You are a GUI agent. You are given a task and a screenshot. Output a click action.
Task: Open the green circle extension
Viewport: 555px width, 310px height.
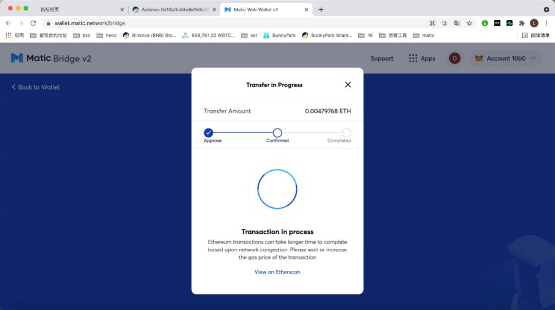[x=485, y=23]
